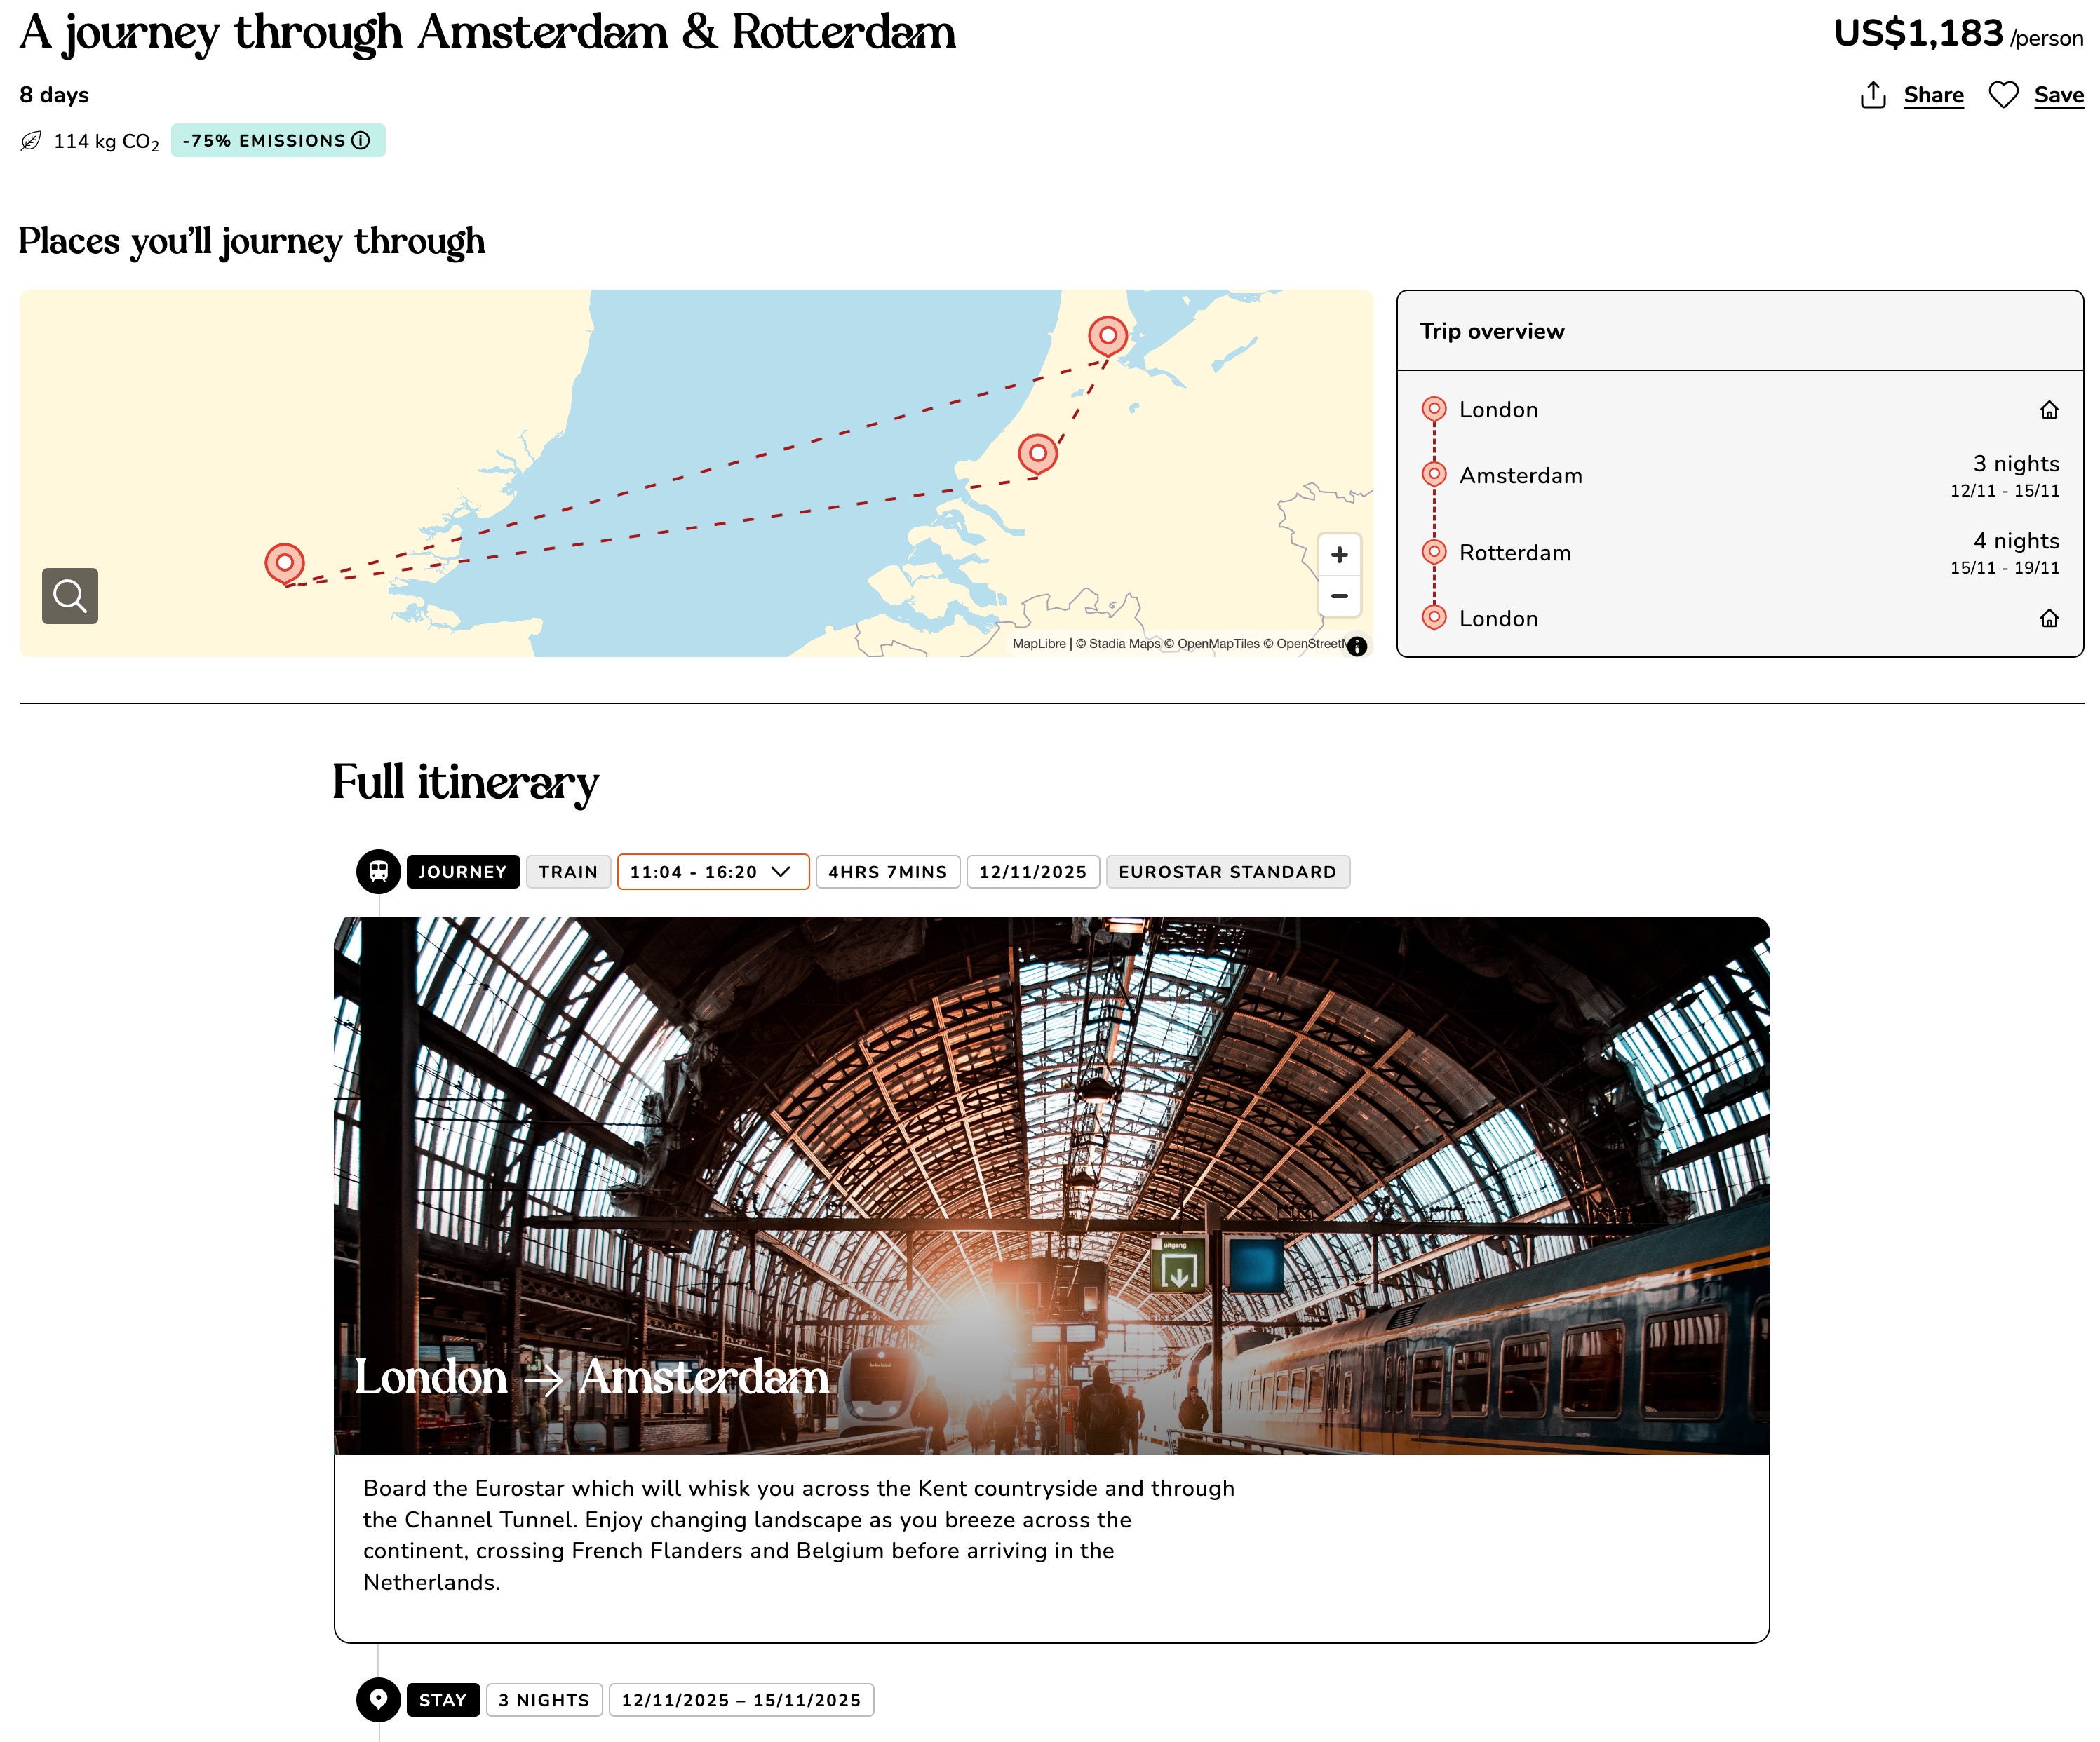This screenshot has height=1742, width=2100.
Task: Click the stay location pin icon
Action: pyautogui.click(x=378, y=1699)
